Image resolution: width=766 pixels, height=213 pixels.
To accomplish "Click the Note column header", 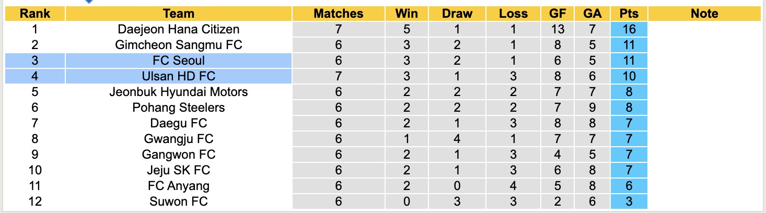I will (x=704, y=14).
